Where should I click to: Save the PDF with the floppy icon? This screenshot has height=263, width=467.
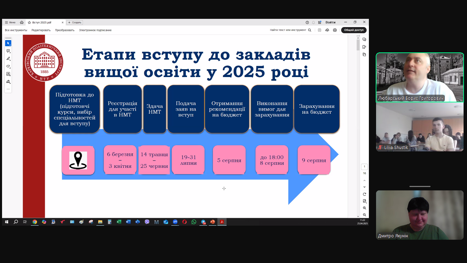[x=320, y=30]
